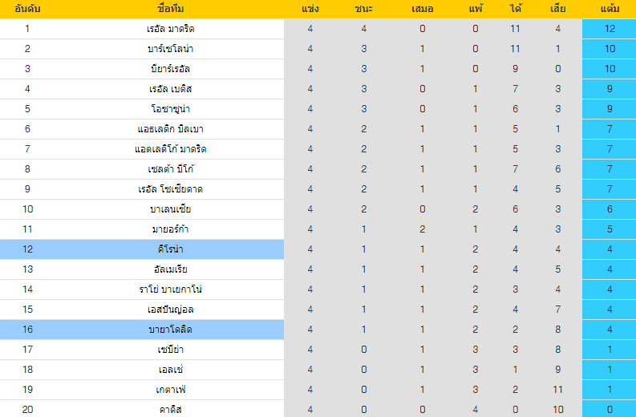
Task: Select team name อัลเมเรีย
Action: [x=170, y=269]
